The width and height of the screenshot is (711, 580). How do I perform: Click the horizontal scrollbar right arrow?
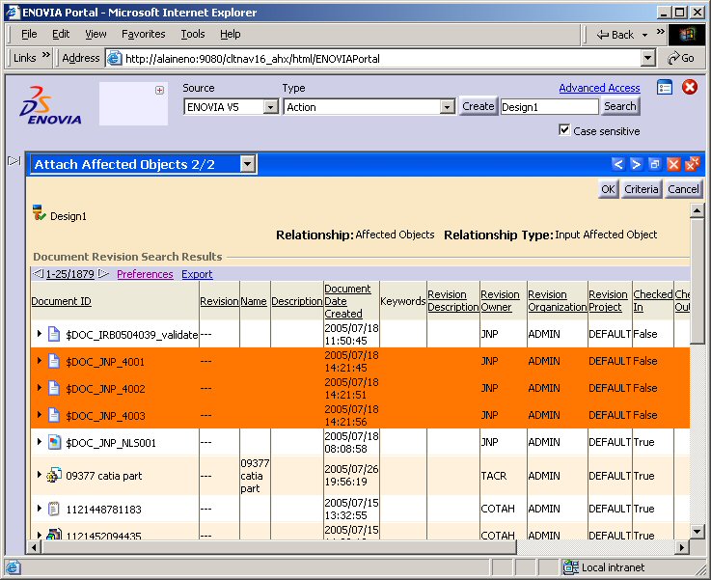tap(681, 547)
